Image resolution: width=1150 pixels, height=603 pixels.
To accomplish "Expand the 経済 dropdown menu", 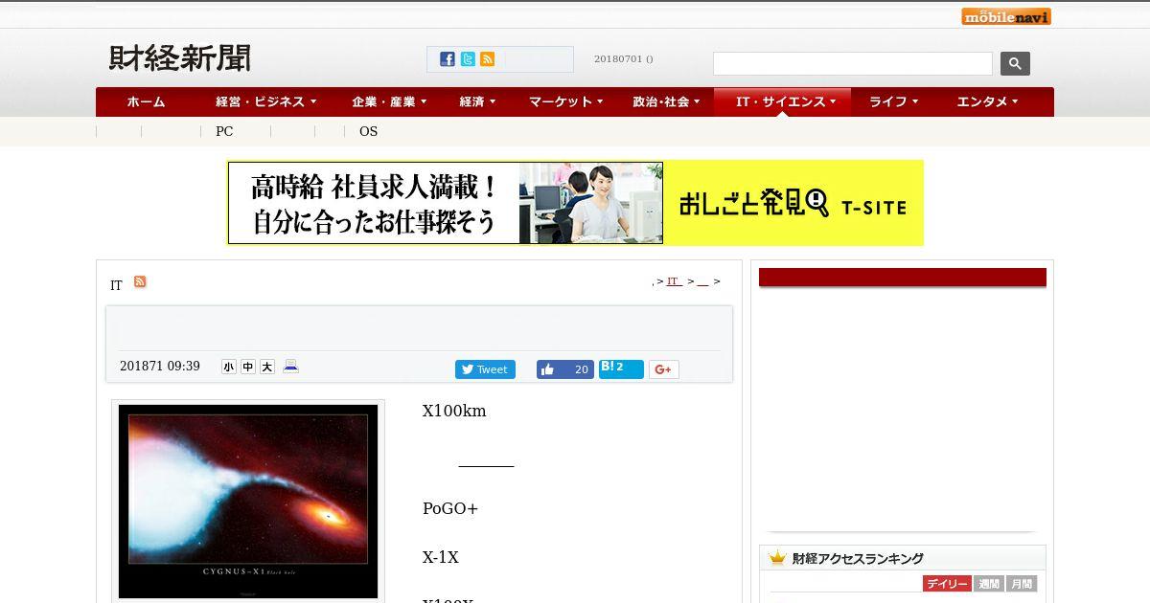I will point(477,101).
